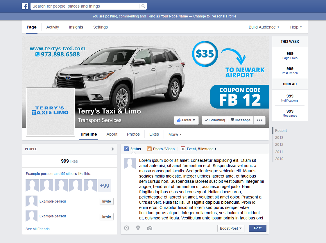Open the Insights tab

(76, 27)
